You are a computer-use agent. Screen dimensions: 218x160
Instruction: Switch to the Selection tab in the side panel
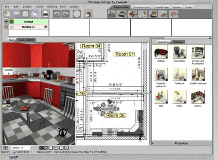163,42
